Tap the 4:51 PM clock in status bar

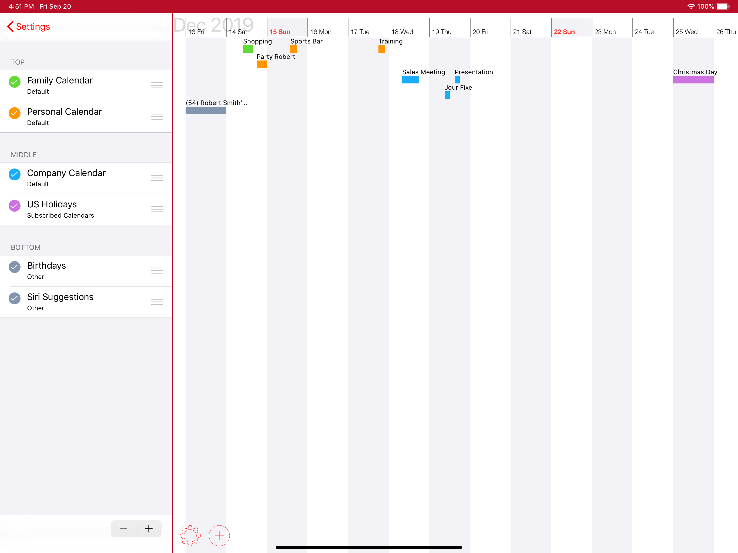(21, 6)
